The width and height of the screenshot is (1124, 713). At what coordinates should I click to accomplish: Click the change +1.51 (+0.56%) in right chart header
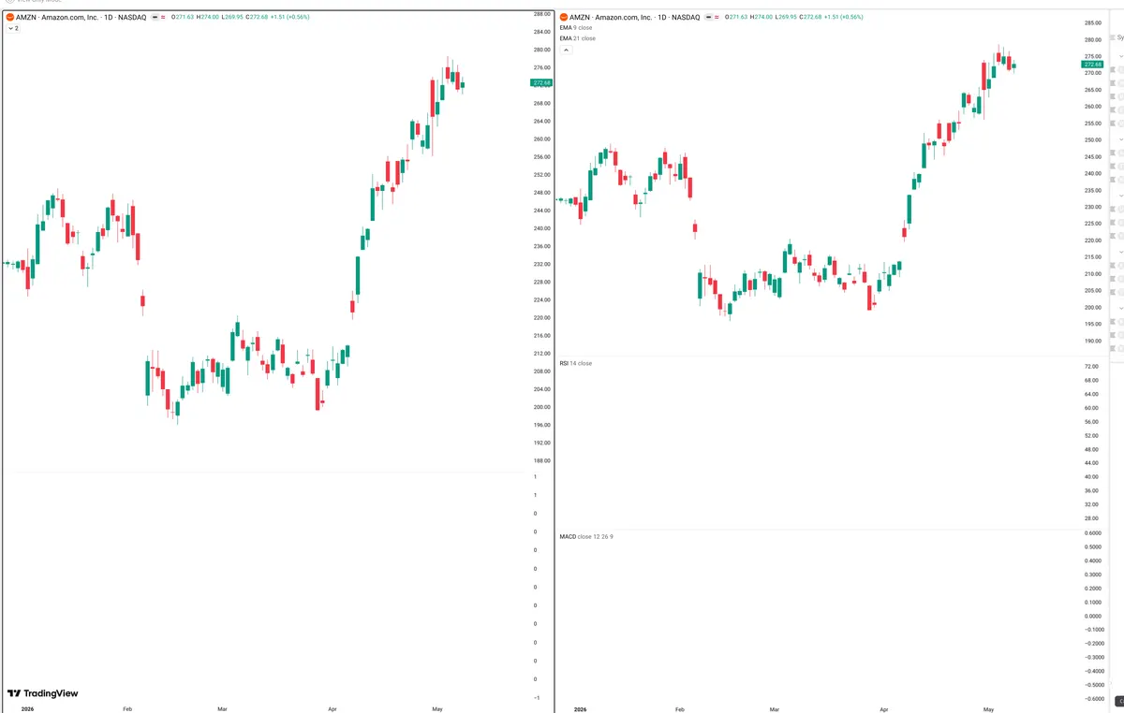pos(843,17)
